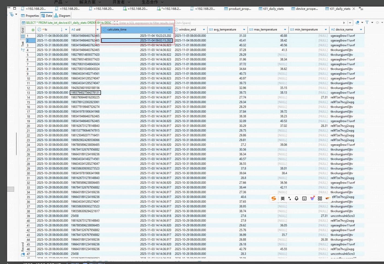
Task: Open the avg_temperature column dropdown arrow
Action: (x=244, y=29)
